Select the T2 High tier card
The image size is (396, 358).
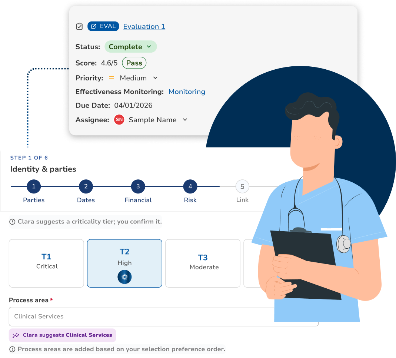tap(124, 263)
